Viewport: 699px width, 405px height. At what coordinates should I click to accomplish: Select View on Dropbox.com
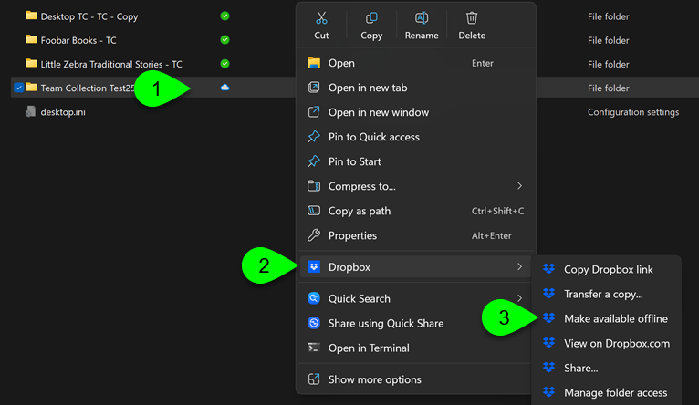[x=616, y=343]
